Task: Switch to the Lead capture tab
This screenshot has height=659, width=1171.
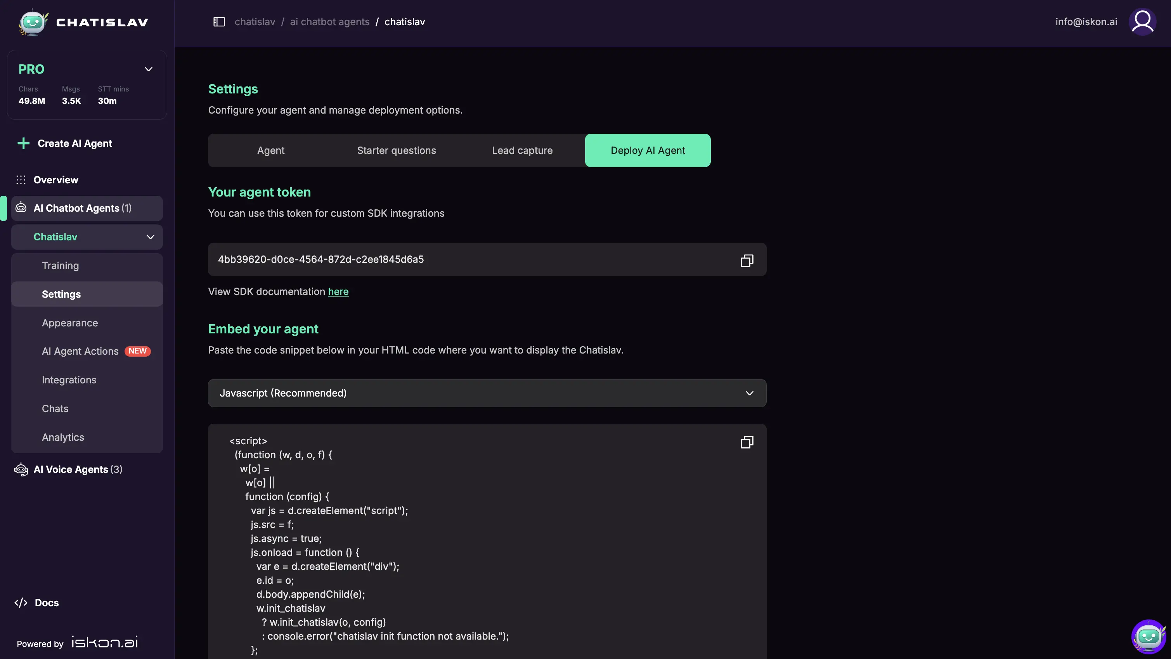Action: point(522,150)
